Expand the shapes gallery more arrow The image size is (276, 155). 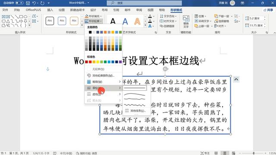point(29,25)
